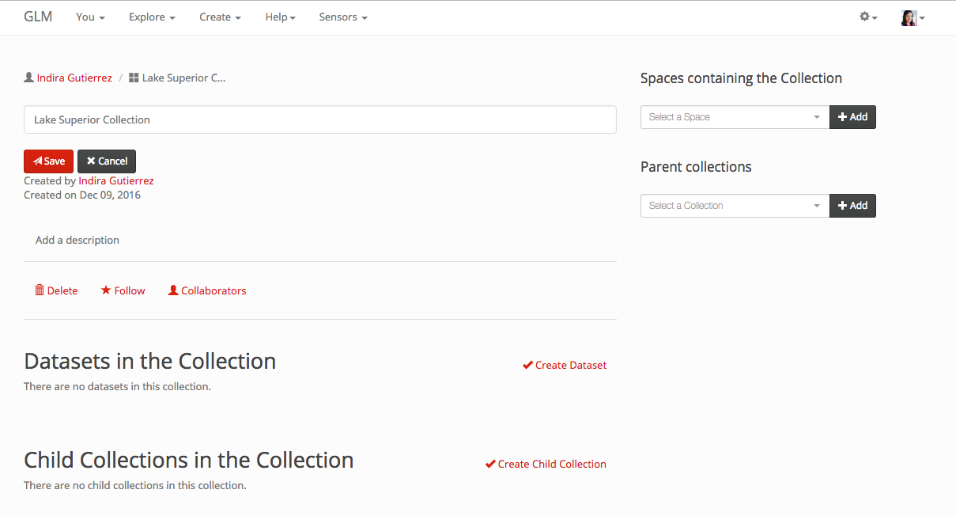This screenshot has height=516, width=956.
Task: Open the Indira Gutierrez breadcrumb link
Action: pyautogui.click(x=74, y=78)
